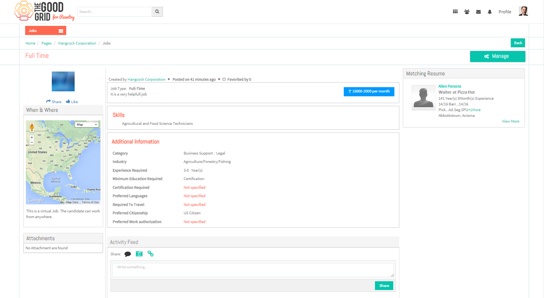Expand the Jobs menu bar
Viewport: 544px width, 298px height.
click(46, 30)
